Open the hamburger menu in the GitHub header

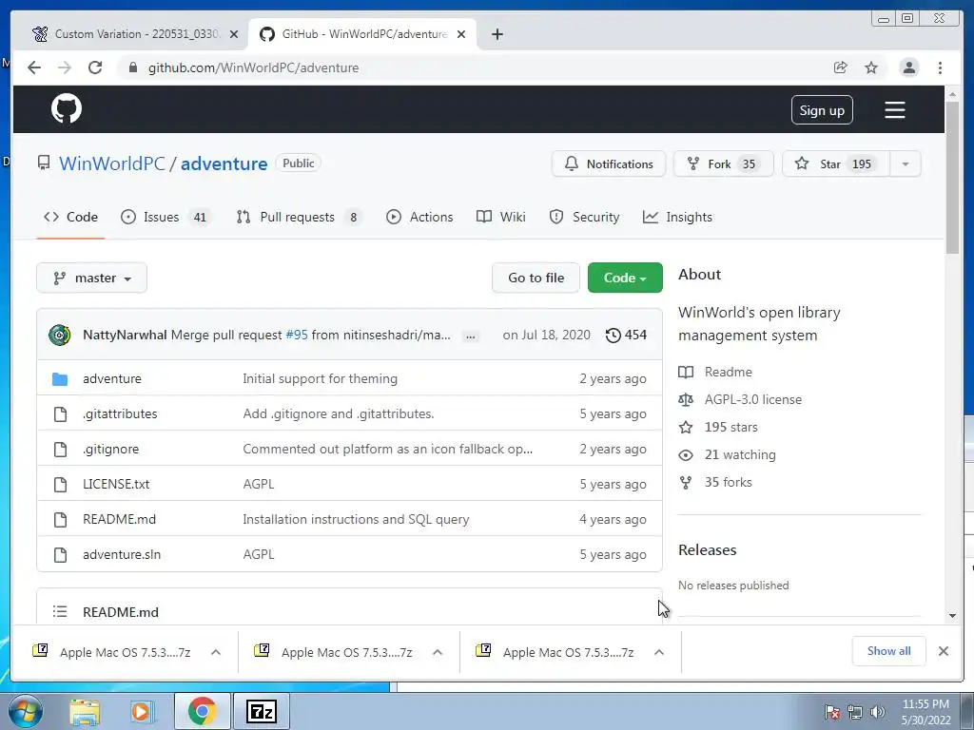pyautogui.click(x=894, y=110)
